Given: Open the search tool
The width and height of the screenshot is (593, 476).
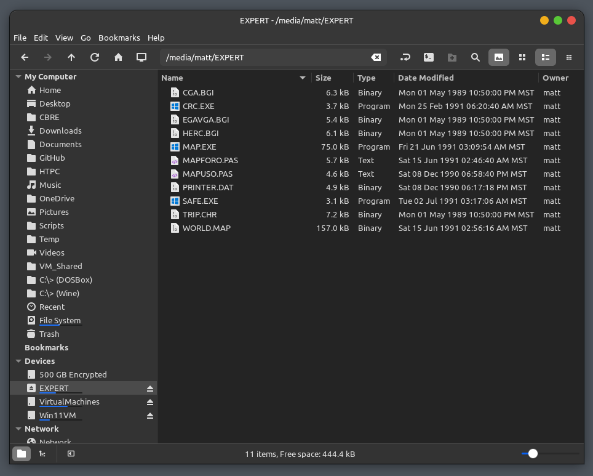Looking at the screenshot, I should pos(475,57).
